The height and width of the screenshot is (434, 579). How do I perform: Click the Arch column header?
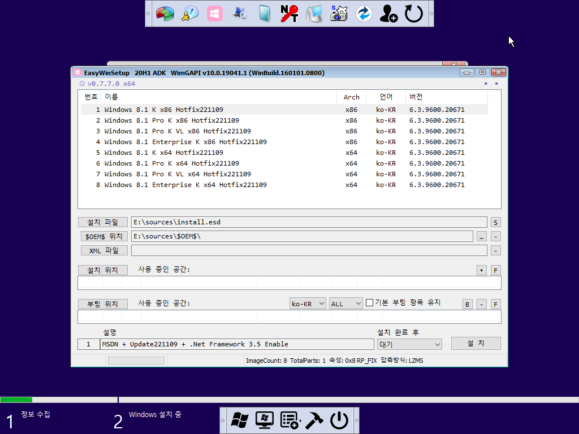tap(351, 97)
